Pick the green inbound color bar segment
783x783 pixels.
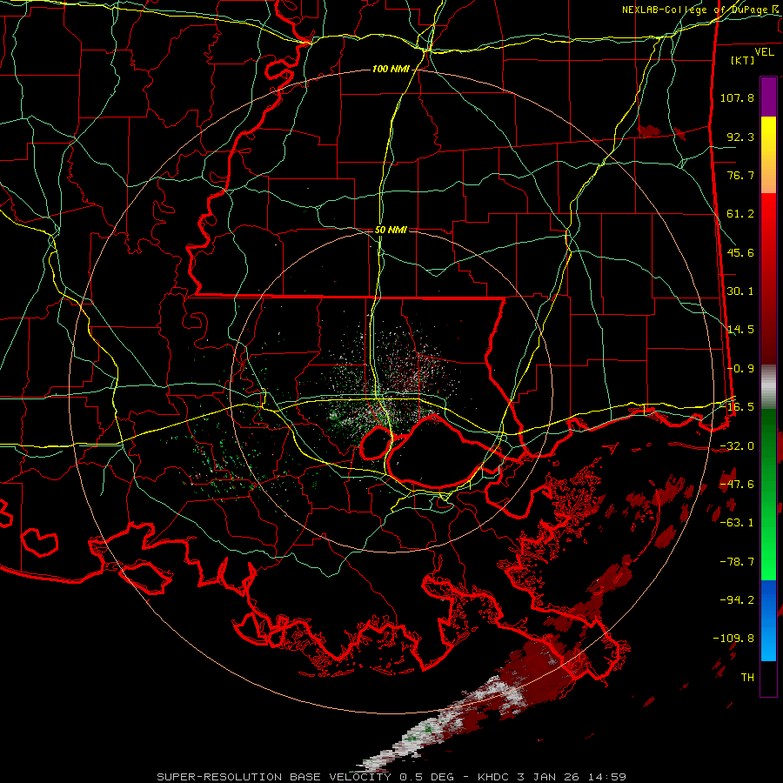pyautogui.click(x=768, y=494)
